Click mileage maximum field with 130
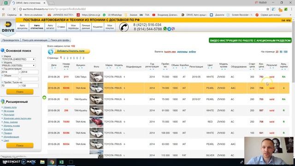 (29, 86)
